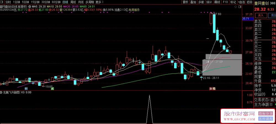Screen dimensions: 276x124
Task: Click the white signal spike in 龙腾飞升副图
Action: pyautogui.click(x=150, y=109)
